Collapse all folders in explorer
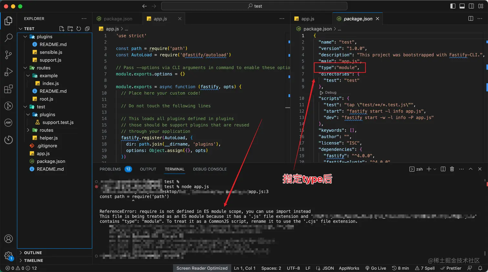 (x=87, y=29)
